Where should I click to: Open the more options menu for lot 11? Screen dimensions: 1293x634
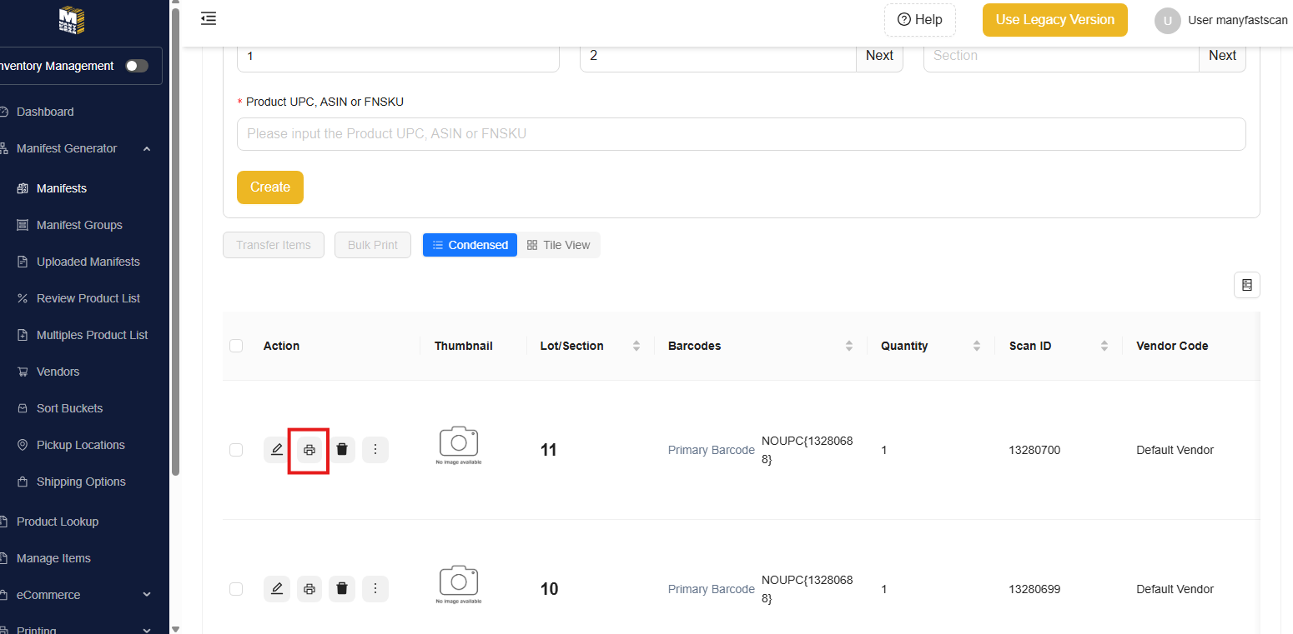[375, 450]
